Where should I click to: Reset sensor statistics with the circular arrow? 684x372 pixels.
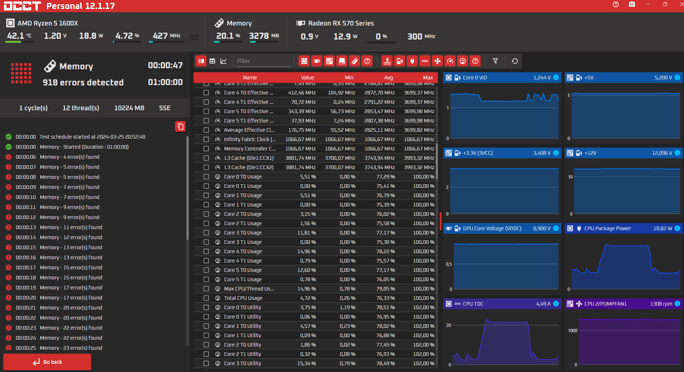[x=515, y=61]
